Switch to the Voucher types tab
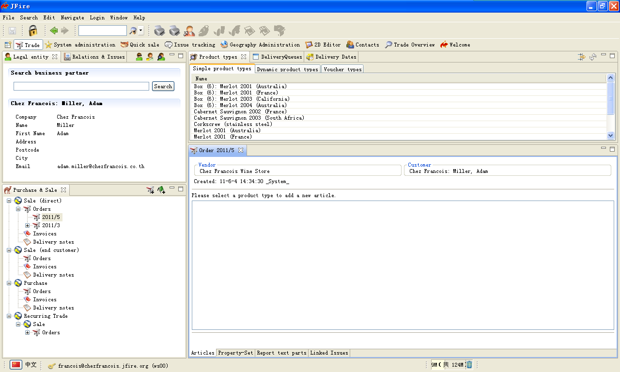620x372 pixels. [x=342, y=69]
